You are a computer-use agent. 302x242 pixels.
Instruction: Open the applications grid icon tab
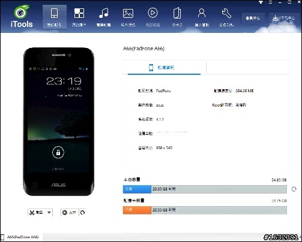point(79,17)
